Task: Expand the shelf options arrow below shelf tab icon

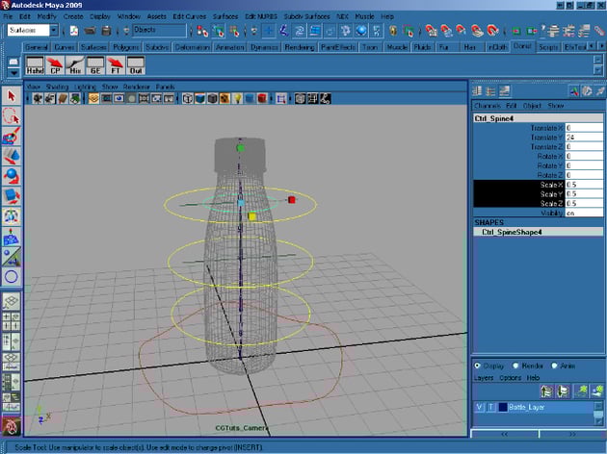Action: tap(12, 72)
